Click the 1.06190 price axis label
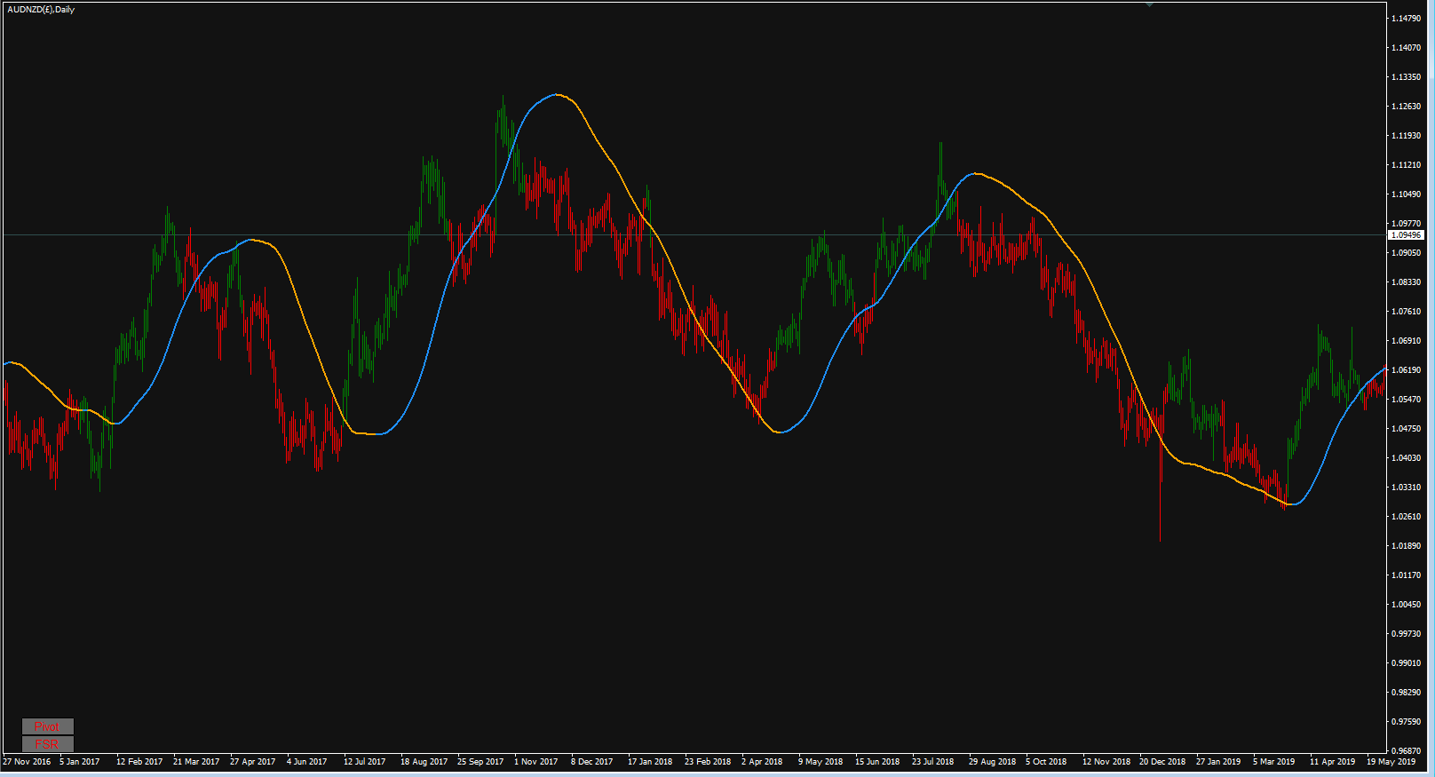 click(1407, 370)
